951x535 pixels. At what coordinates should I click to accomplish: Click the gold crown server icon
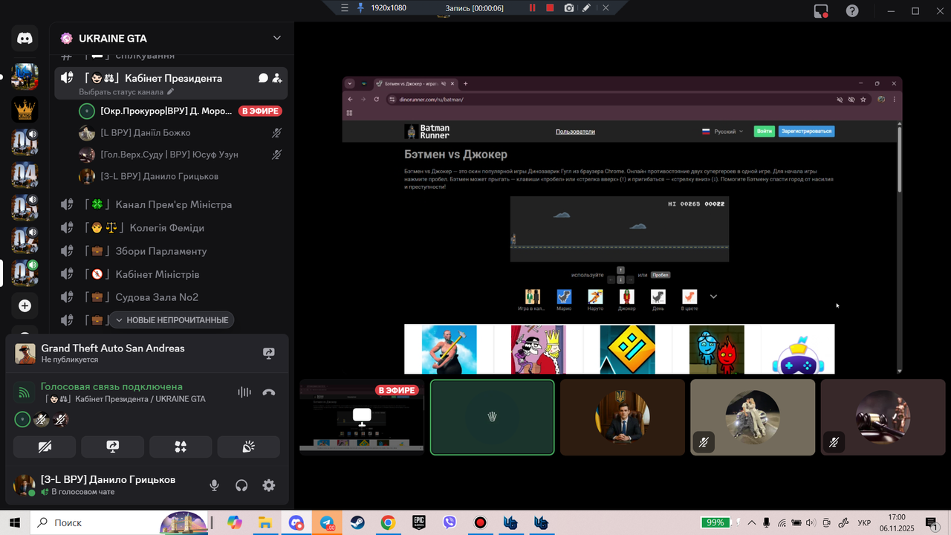click(x=25, y=109)
